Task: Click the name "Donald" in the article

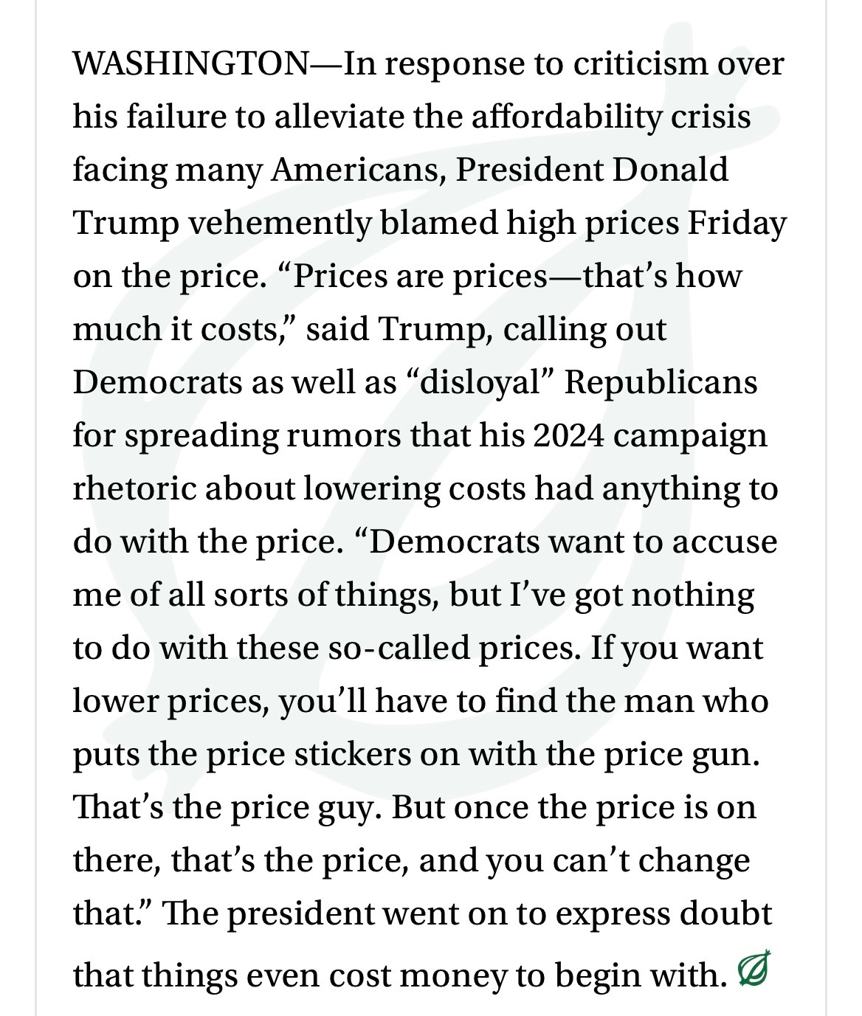Action: click(670, 170)
